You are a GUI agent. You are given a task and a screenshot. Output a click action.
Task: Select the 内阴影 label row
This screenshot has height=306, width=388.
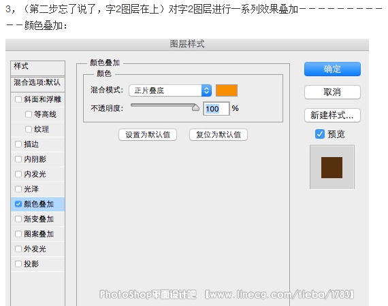[38, 159]
